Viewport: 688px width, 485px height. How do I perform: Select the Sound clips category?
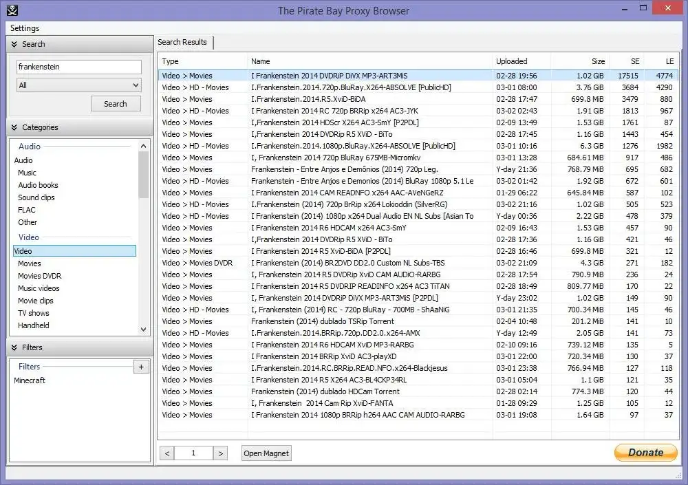click(36, 197)
